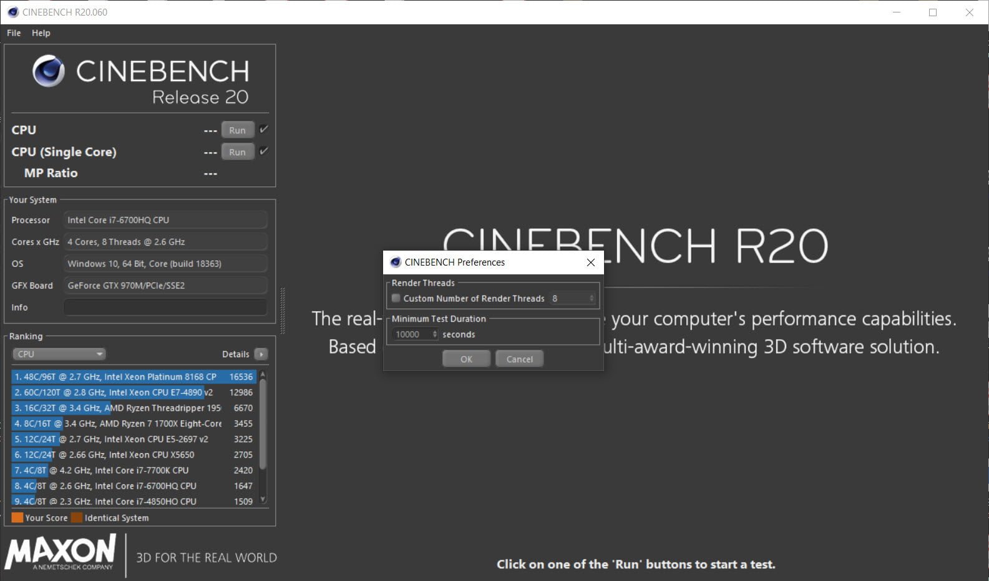Minimize the CINEBENCH window
Image resolution: width=989 pixels, height=581 pixels.
(896, 12)
